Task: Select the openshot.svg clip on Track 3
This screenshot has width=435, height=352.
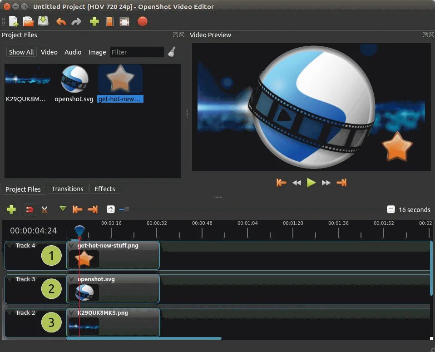Action: (x=113, y=289)
